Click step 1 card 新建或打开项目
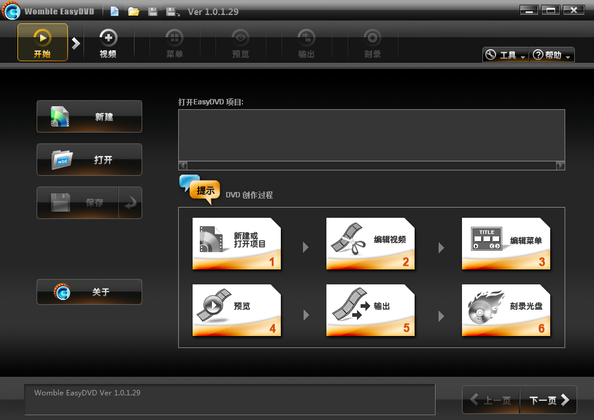This screenshot has width=594, height=420. click(x=237, y=244)
